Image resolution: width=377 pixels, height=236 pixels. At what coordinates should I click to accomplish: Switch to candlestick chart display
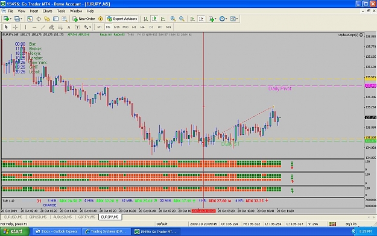click(154, 19)
